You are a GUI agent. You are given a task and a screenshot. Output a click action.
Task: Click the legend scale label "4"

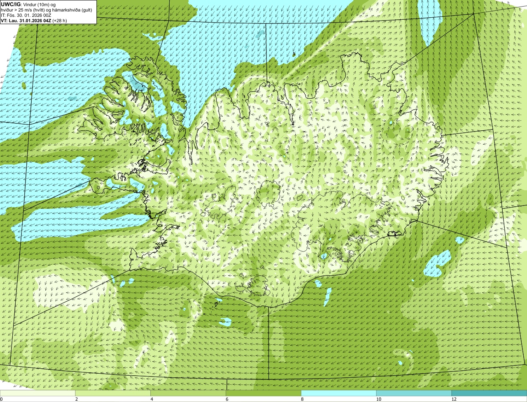(x=152, y=399)
